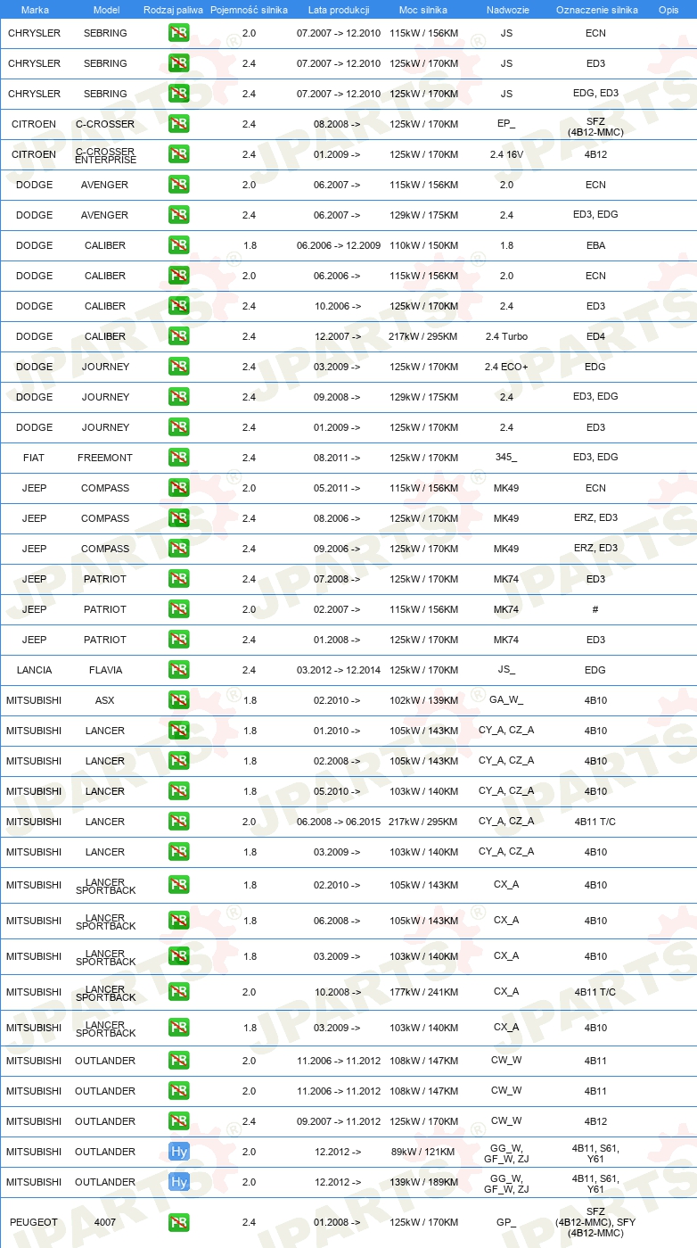
Task: Click the 06.2006 -> 12.2009 production years cell
Action: 339,246
